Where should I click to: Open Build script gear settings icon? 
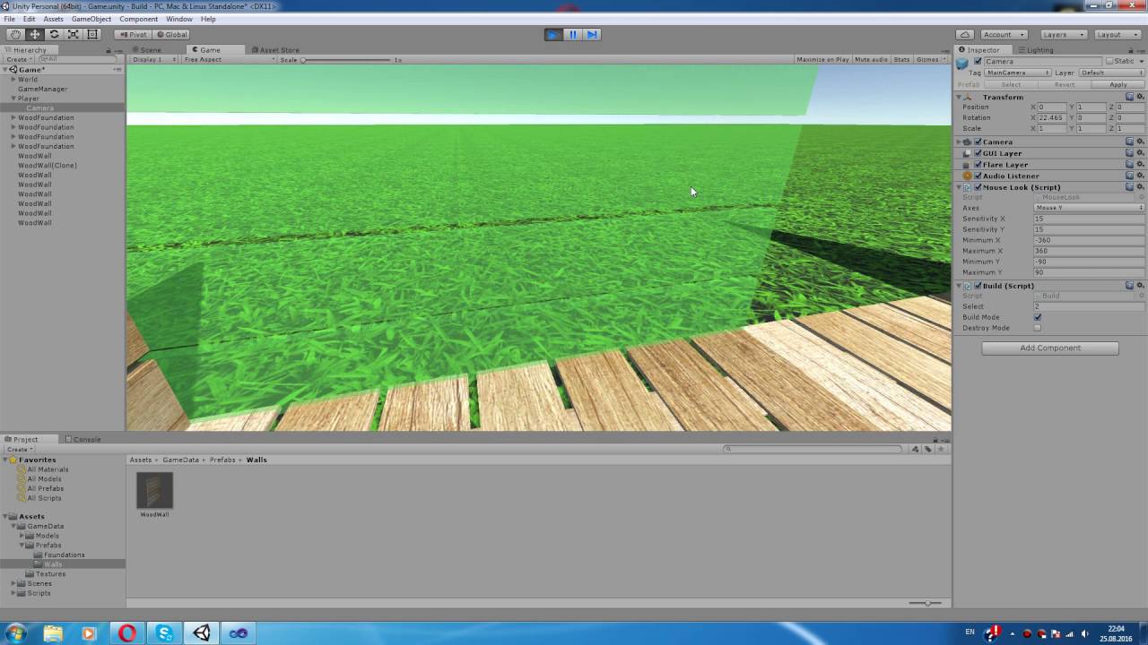(1140, 286)
